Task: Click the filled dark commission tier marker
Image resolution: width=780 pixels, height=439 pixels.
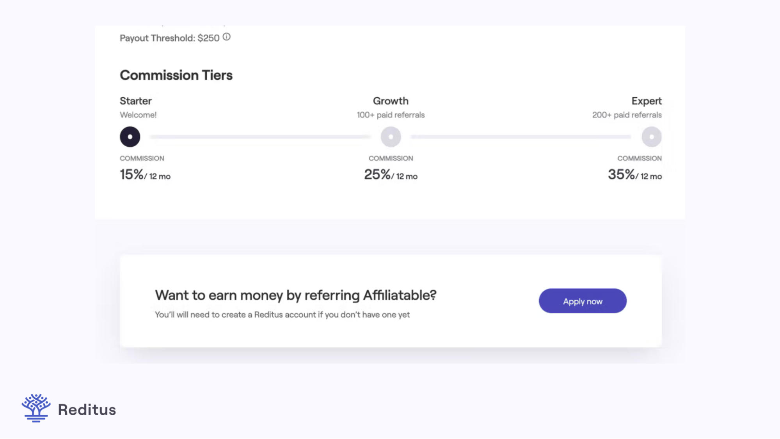Action: pos(130,137)
